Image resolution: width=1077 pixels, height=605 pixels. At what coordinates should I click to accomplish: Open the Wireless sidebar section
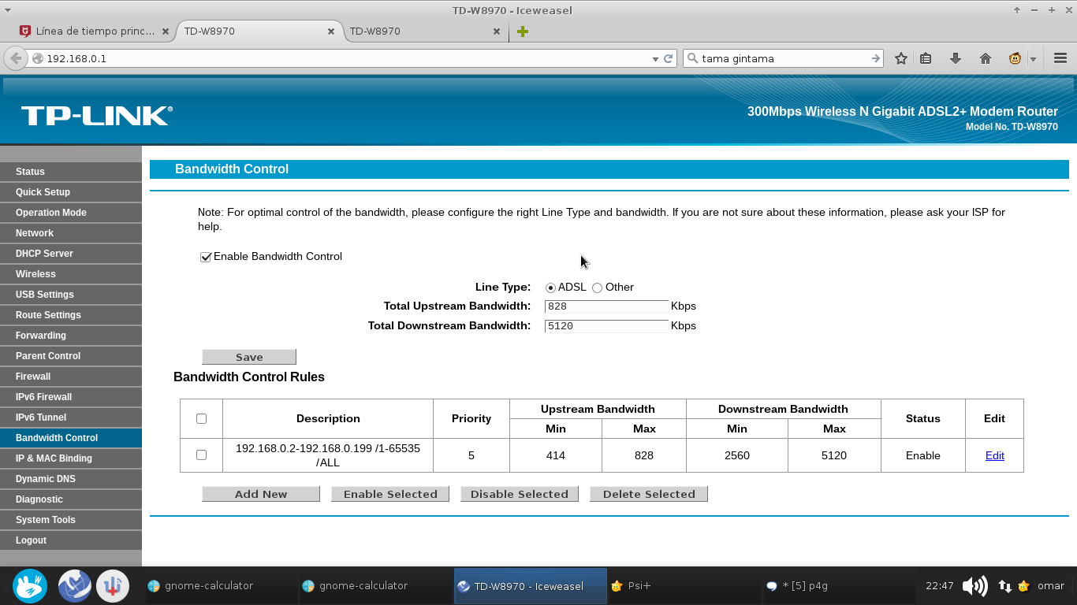point(71,274)
